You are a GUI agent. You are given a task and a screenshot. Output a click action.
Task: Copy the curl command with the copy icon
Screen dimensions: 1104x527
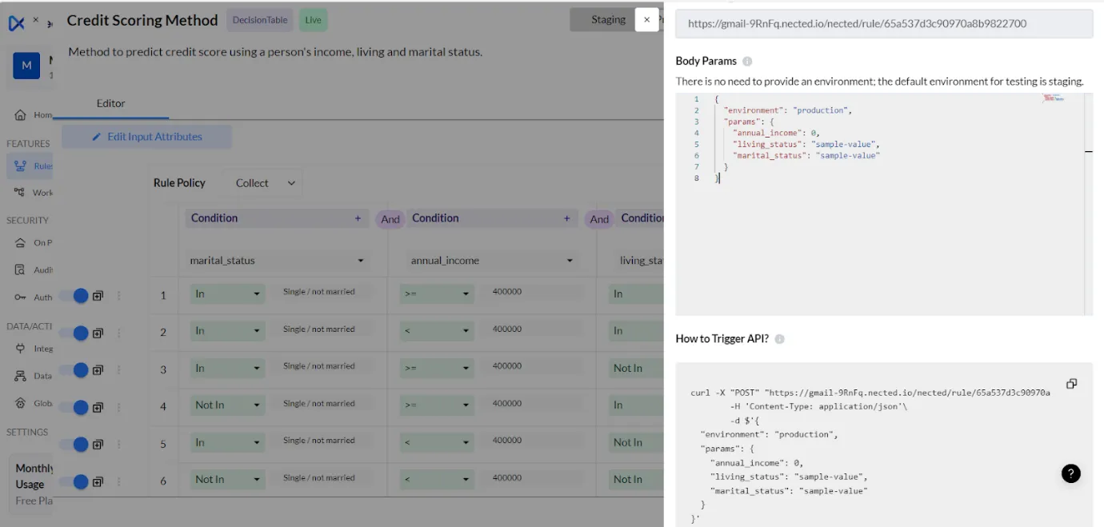pos(1071,384)
